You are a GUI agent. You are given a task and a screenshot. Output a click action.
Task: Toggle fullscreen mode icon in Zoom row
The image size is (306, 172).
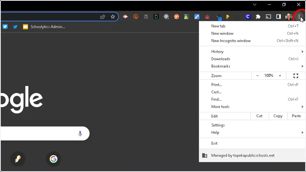point(296,76)
